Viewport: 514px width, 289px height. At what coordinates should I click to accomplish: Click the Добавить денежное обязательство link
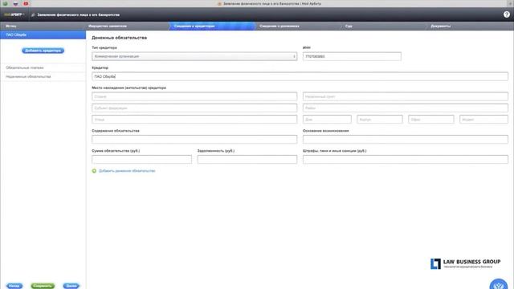click(127, 171)
